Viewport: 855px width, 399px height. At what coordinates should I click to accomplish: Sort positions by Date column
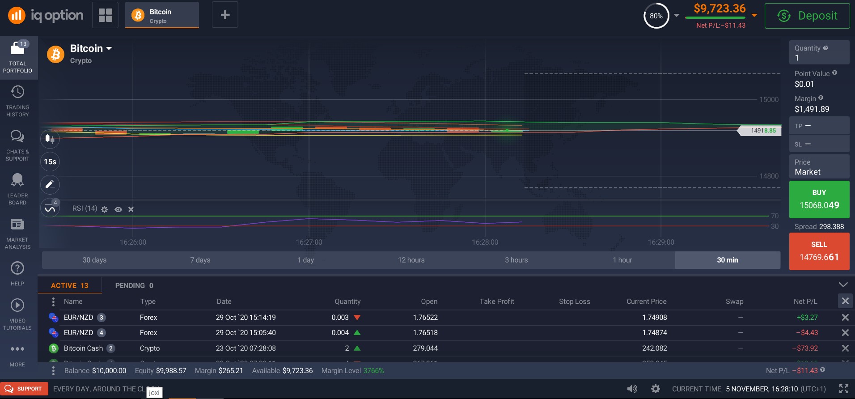(224, 301)
